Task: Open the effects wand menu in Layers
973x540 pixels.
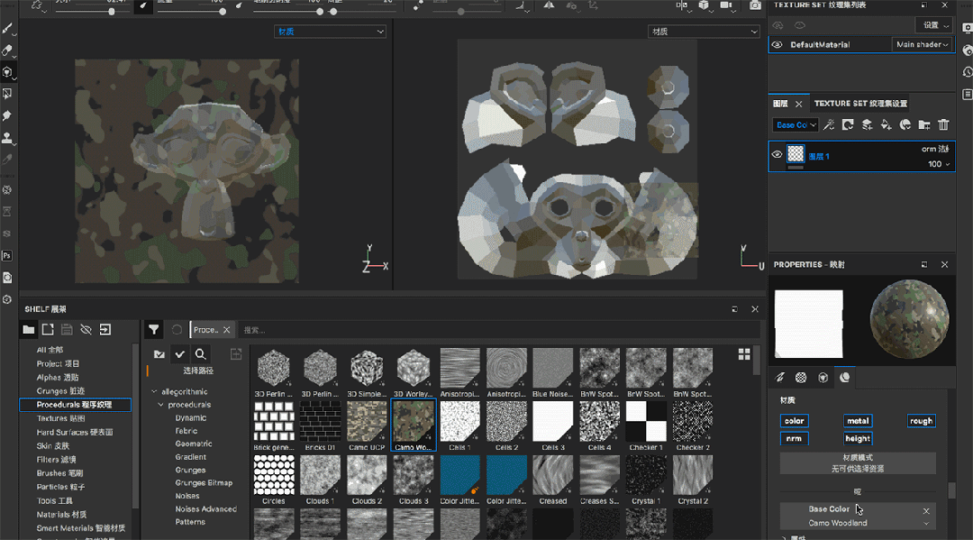Action: 829,124
